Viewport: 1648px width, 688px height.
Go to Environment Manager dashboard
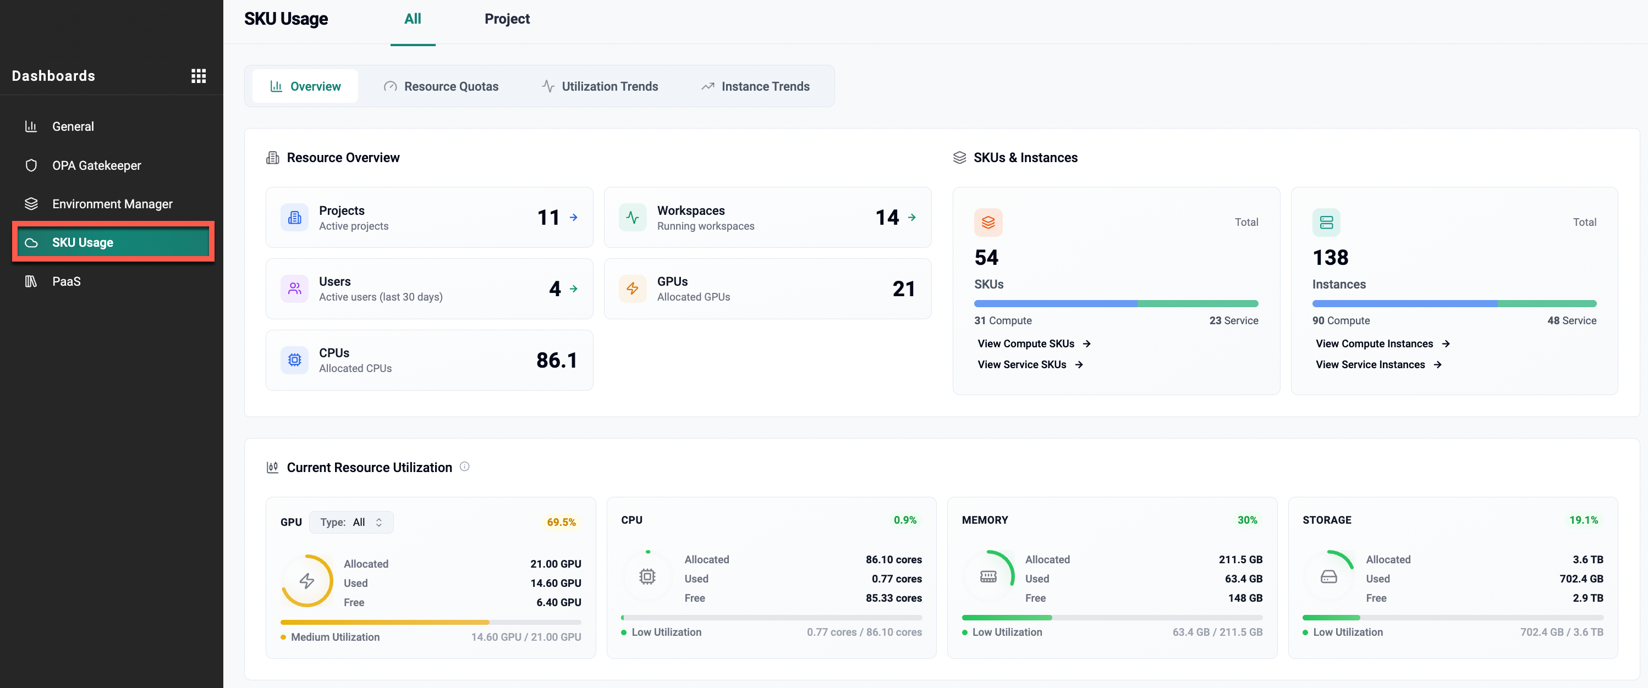[x=112, y=204]
